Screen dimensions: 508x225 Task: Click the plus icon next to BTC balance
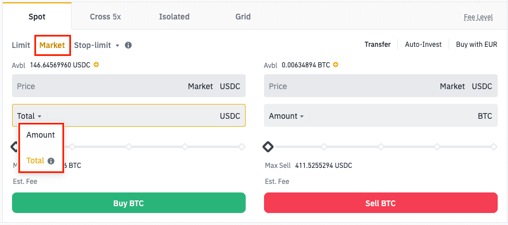point(336,65)
